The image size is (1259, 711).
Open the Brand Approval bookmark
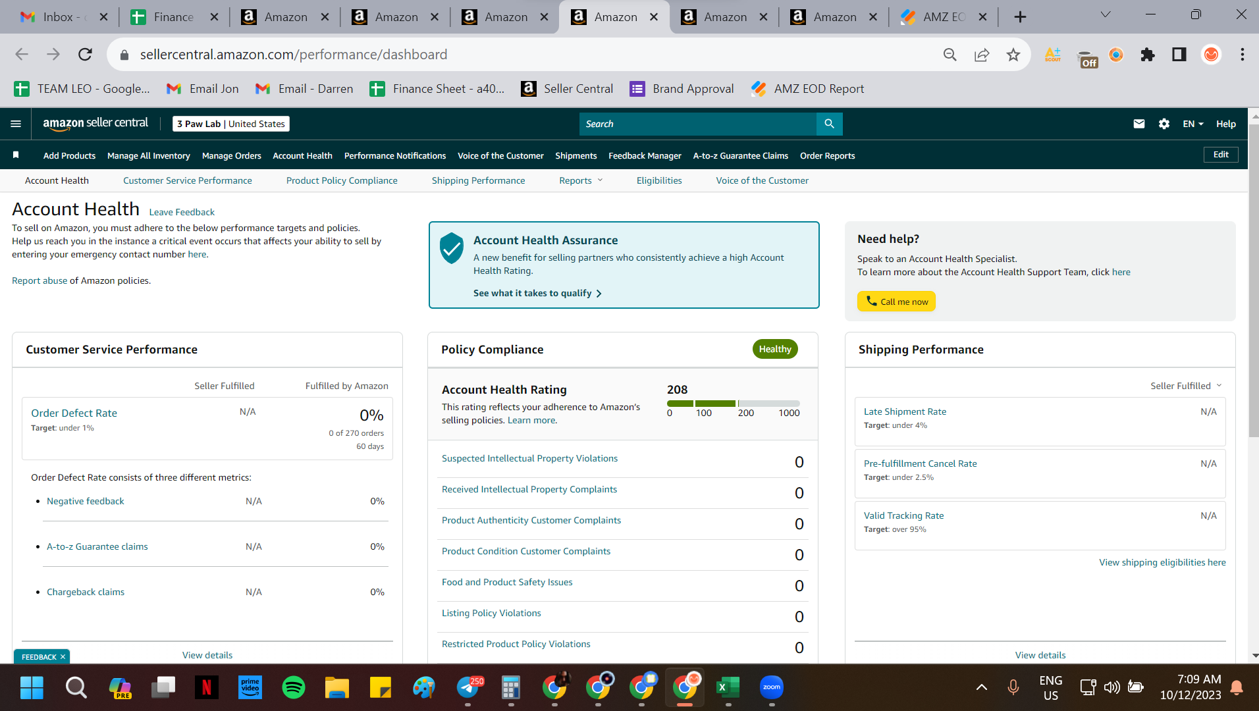682,89
